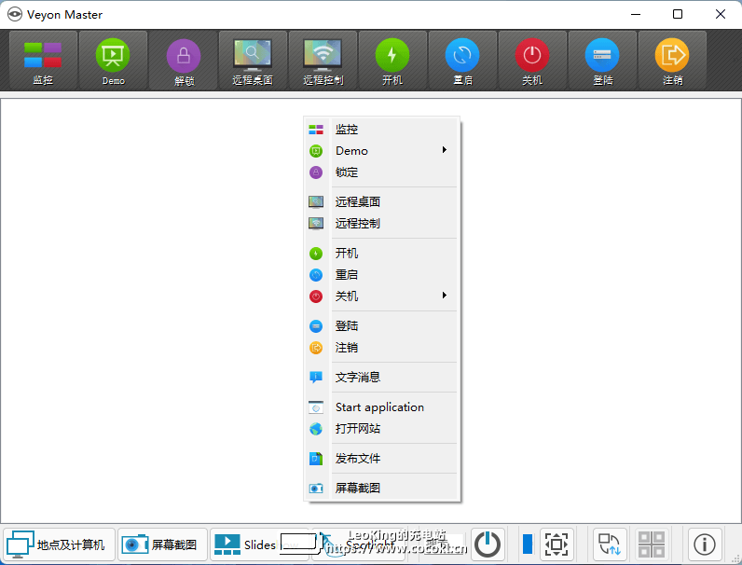Click the purple 解锁 lock toolbar button
This screenshot has height=565, width=742.
click(x=184, y=61)
